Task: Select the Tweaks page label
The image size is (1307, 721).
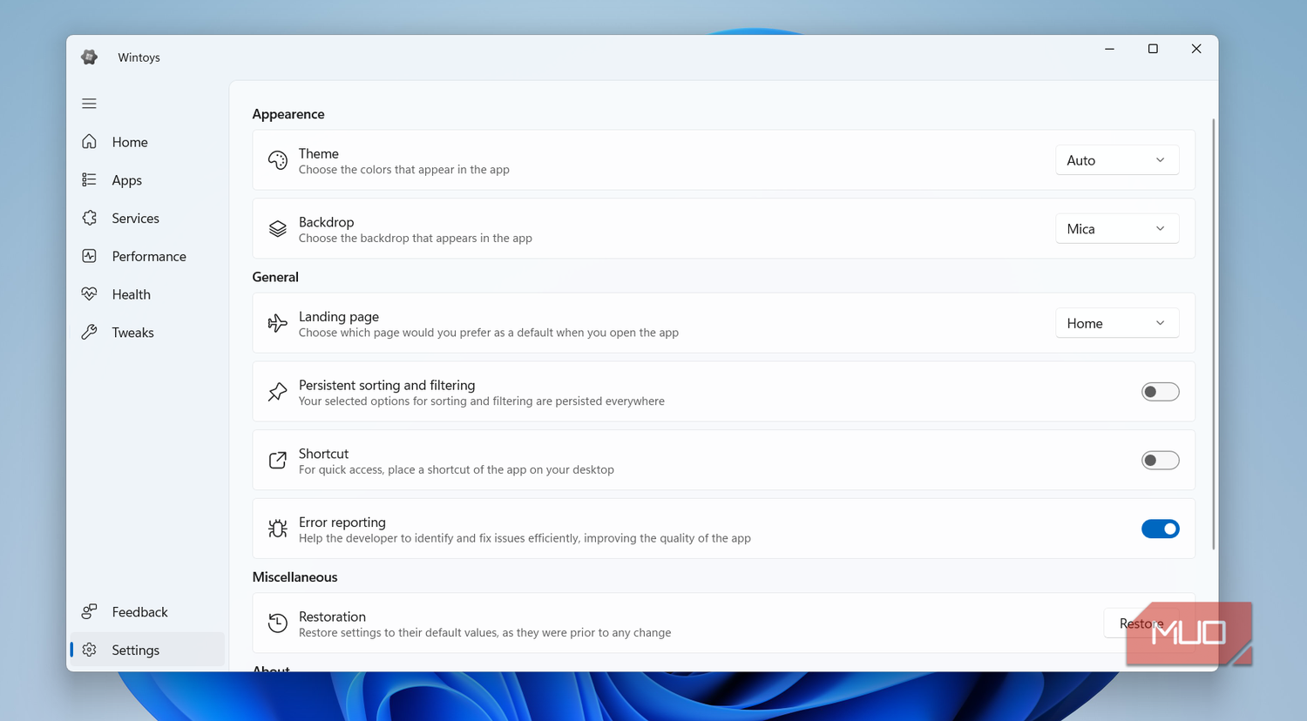Action: click(133, 333)
